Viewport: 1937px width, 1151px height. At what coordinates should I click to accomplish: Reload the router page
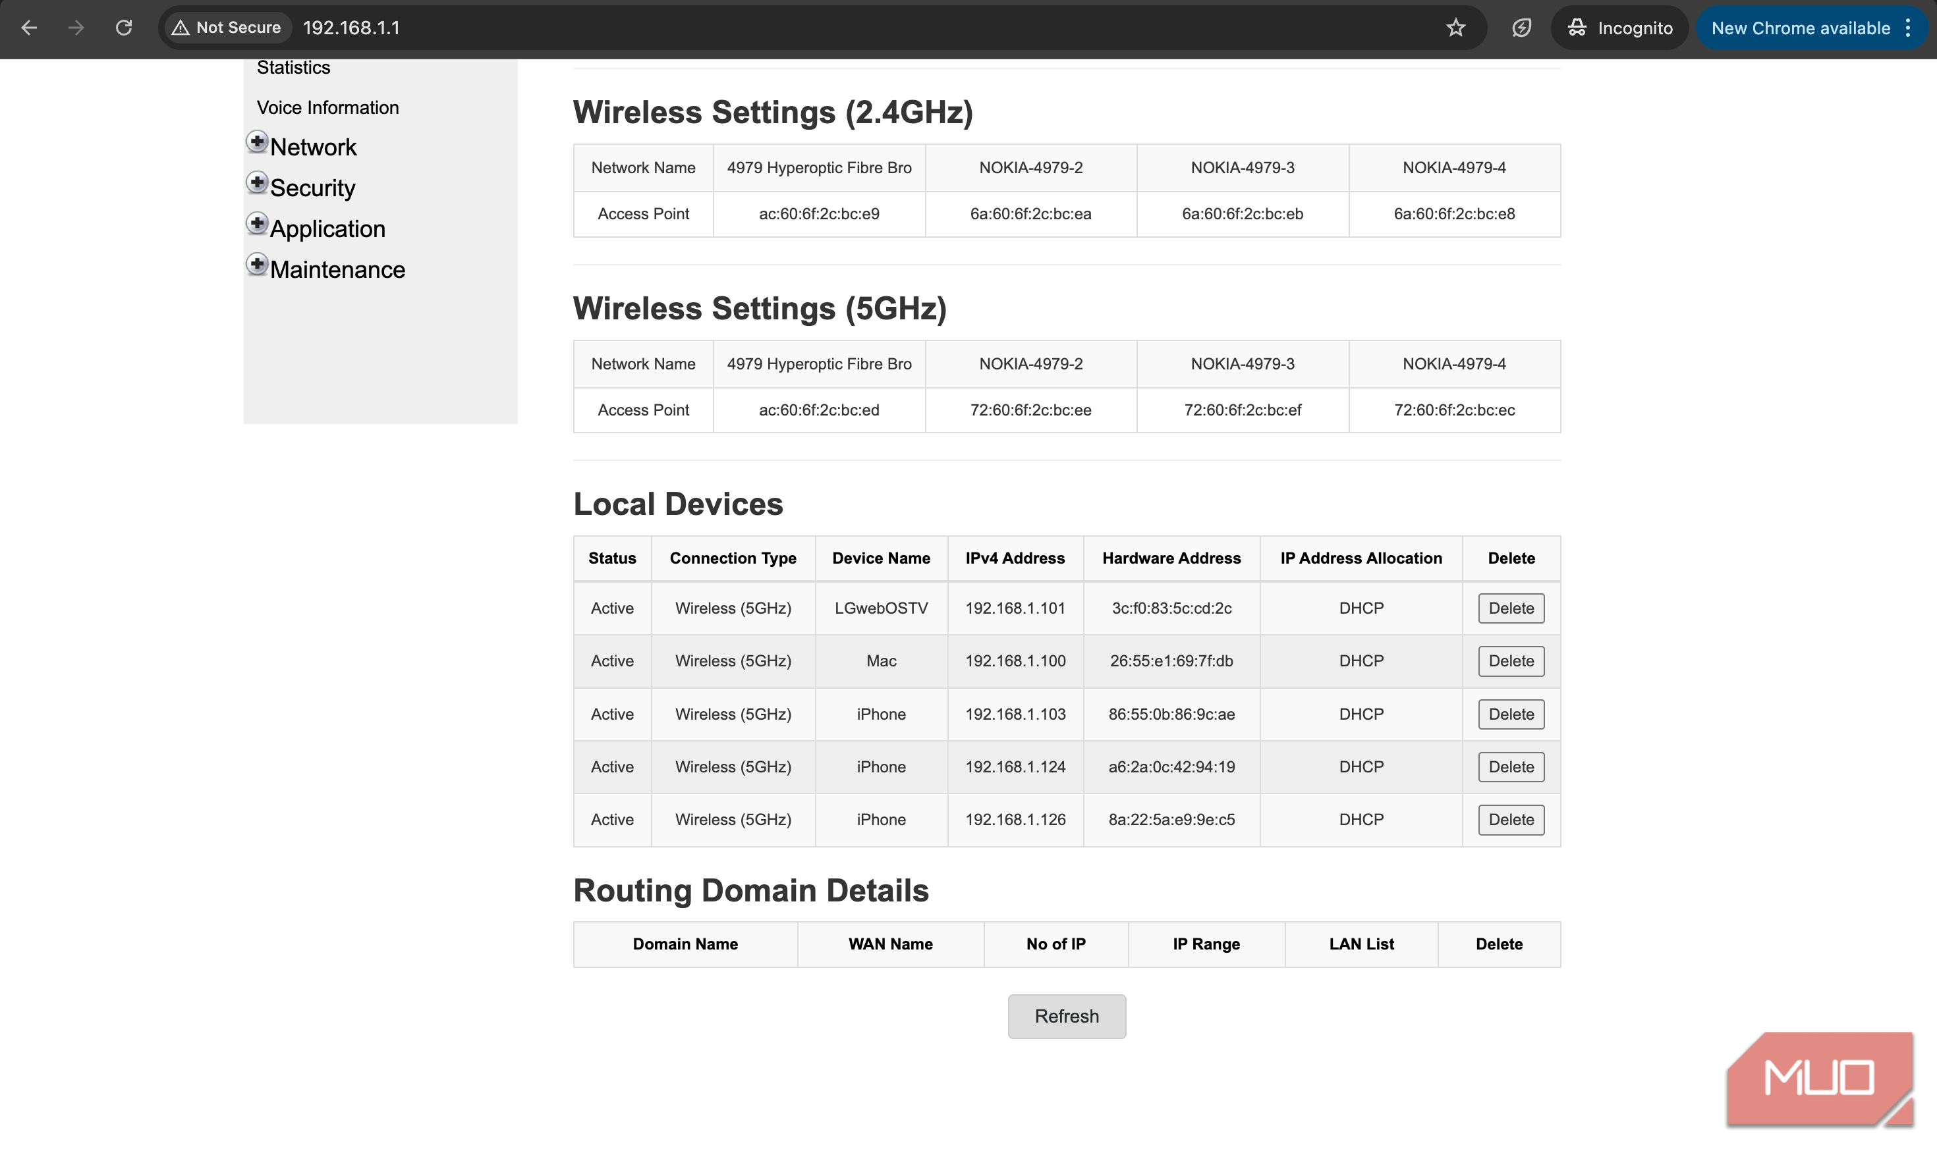click(x=123, y=28)
